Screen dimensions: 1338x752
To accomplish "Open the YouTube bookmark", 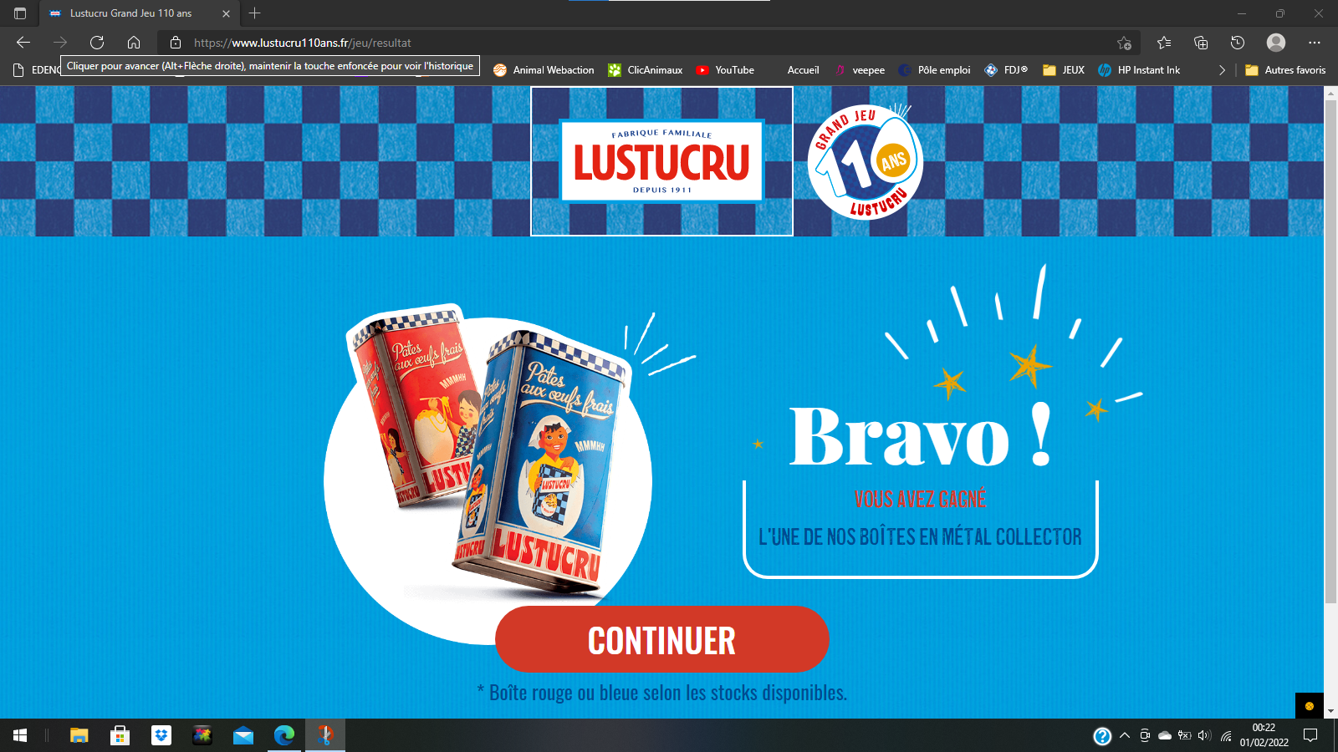I will coord(725,70).
